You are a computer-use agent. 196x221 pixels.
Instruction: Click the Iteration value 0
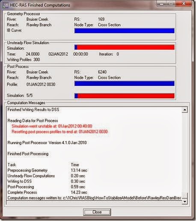click(x=118, y=54)
